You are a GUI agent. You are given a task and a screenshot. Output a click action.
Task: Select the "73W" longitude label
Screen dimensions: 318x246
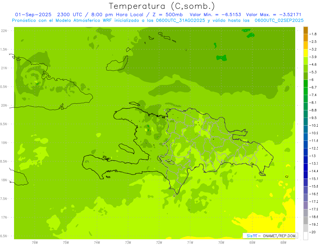128,242
